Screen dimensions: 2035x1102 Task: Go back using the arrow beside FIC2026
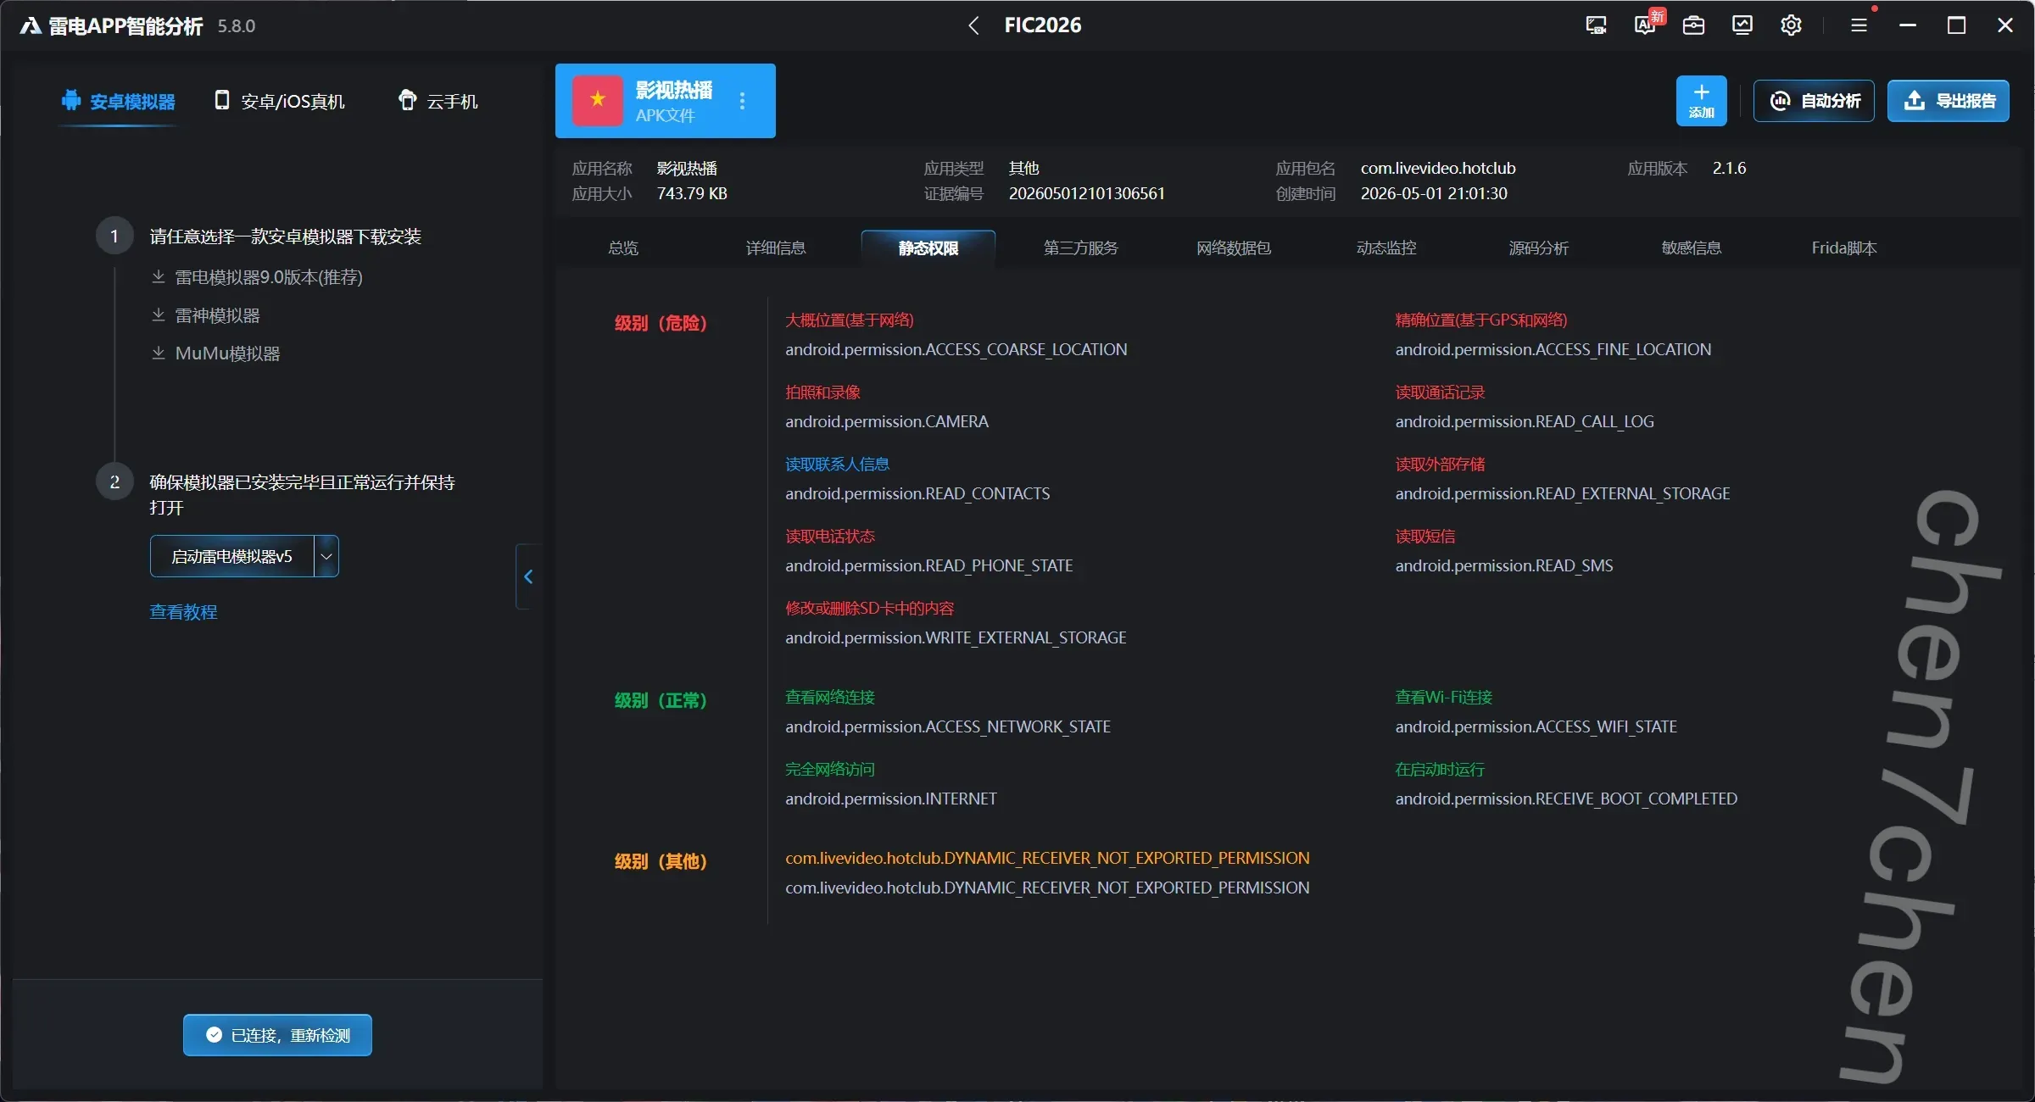(x=973, y=25)
